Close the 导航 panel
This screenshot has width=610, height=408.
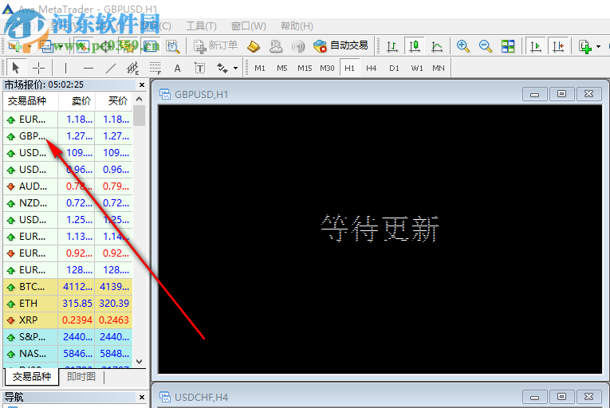[142, 397]
